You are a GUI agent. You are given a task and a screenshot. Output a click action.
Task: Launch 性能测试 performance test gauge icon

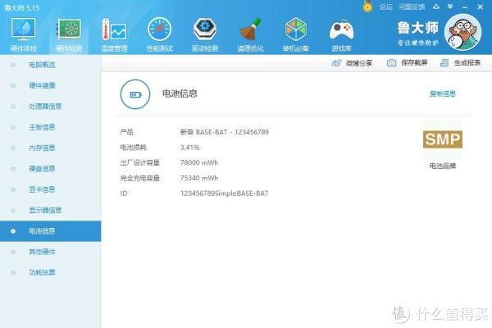pyautogui.click(x=159, y=34)
